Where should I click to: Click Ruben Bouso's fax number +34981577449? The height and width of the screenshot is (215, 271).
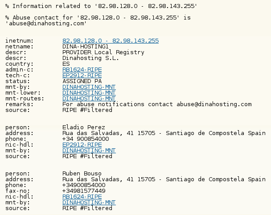(x=84, y=191)
